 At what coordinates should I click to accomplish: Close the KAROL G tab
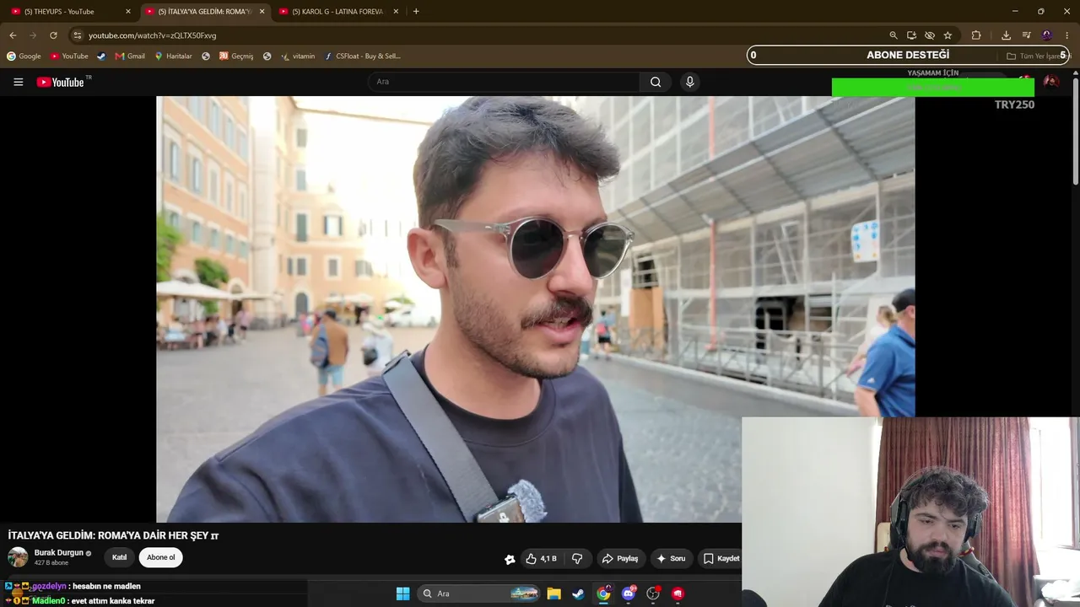coord(396,12)
